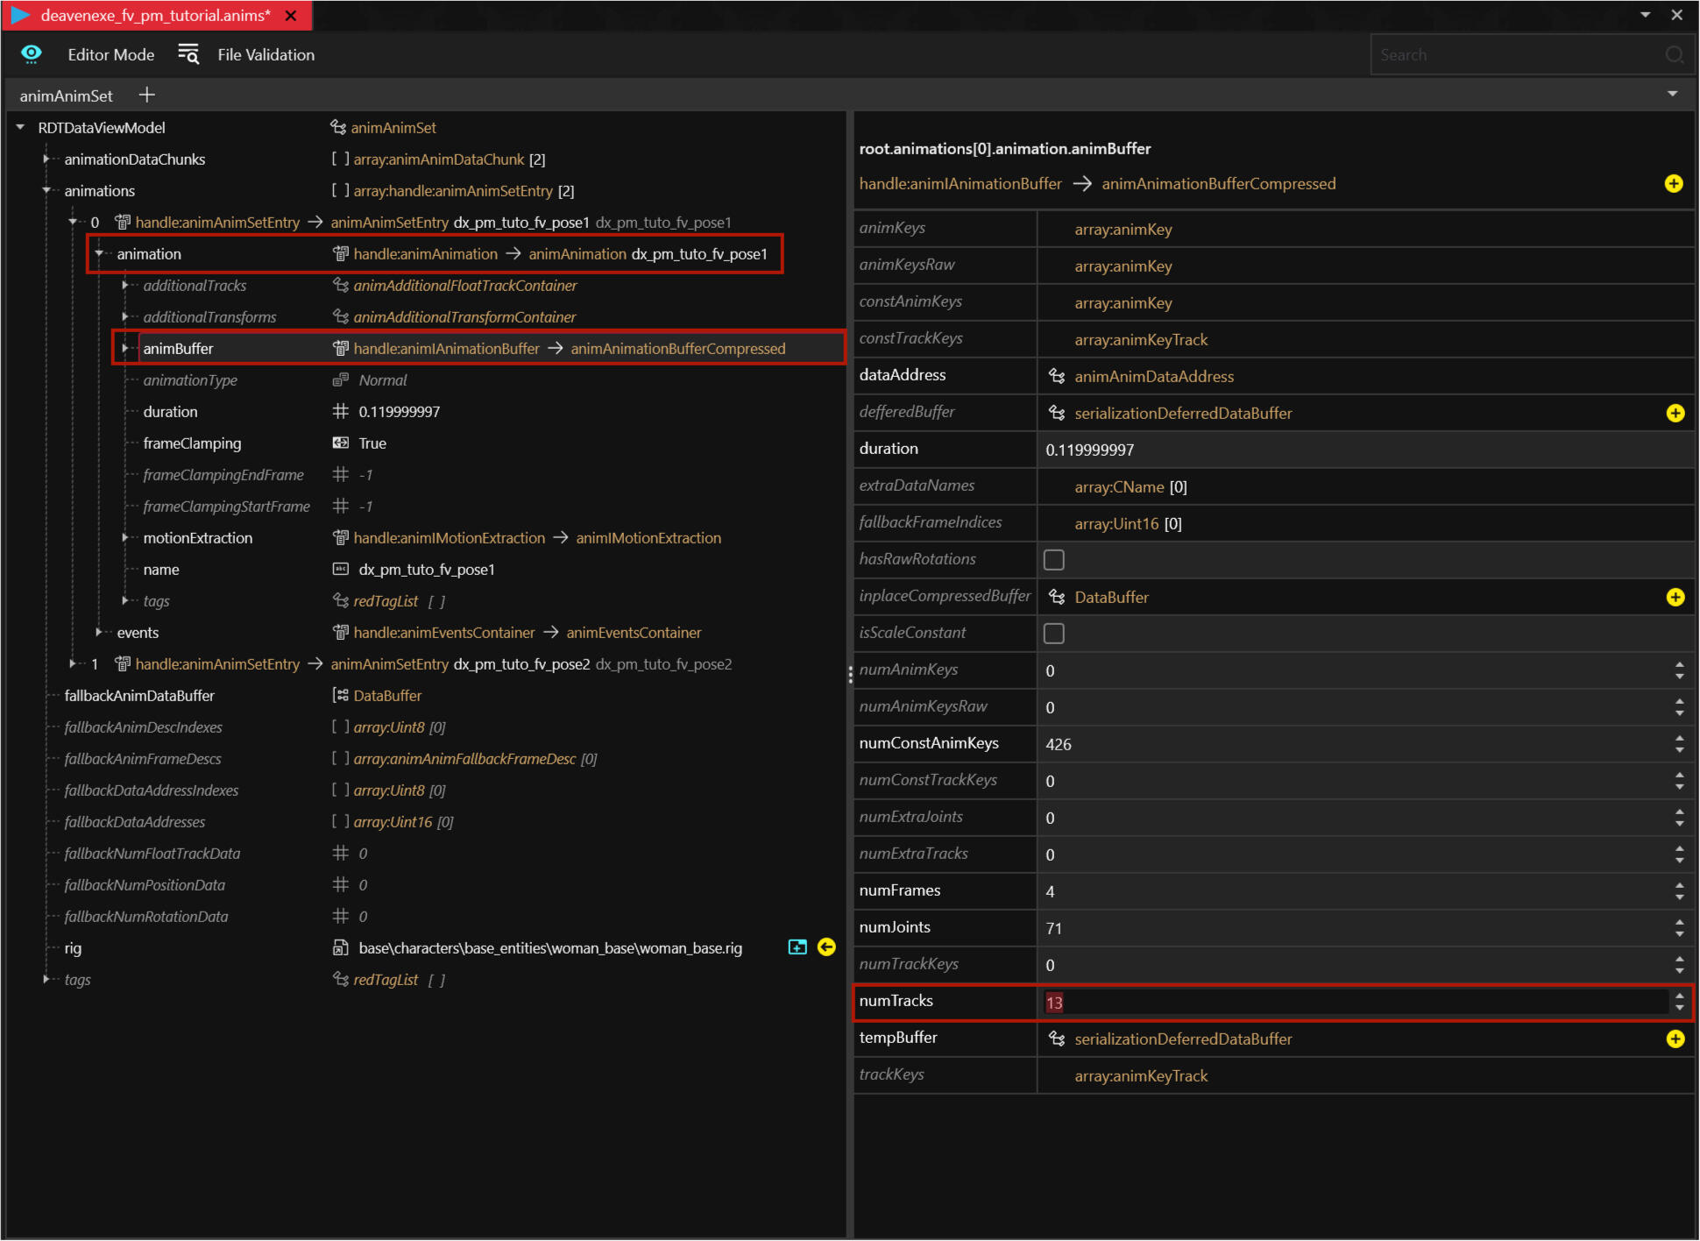Click yellow plus icon on inplaceCompressedBuffer row
1700x1241 pixels.
pyautogui.click(x=1675, y=597)
